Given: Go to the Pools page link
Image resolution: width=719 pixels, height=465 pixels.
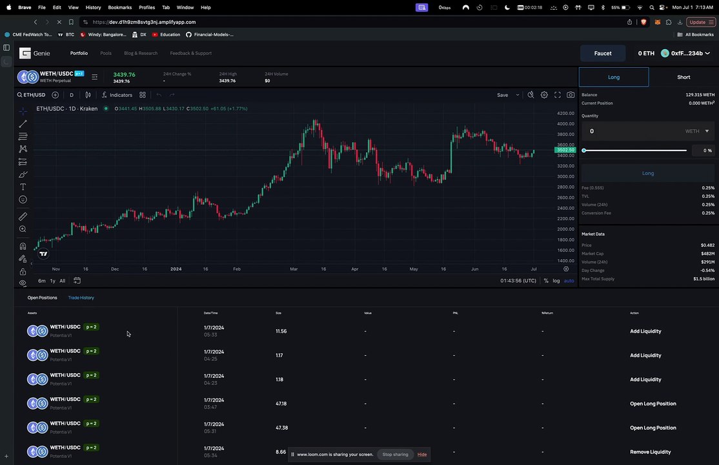Looking at the screenshot, I should 106,53.
